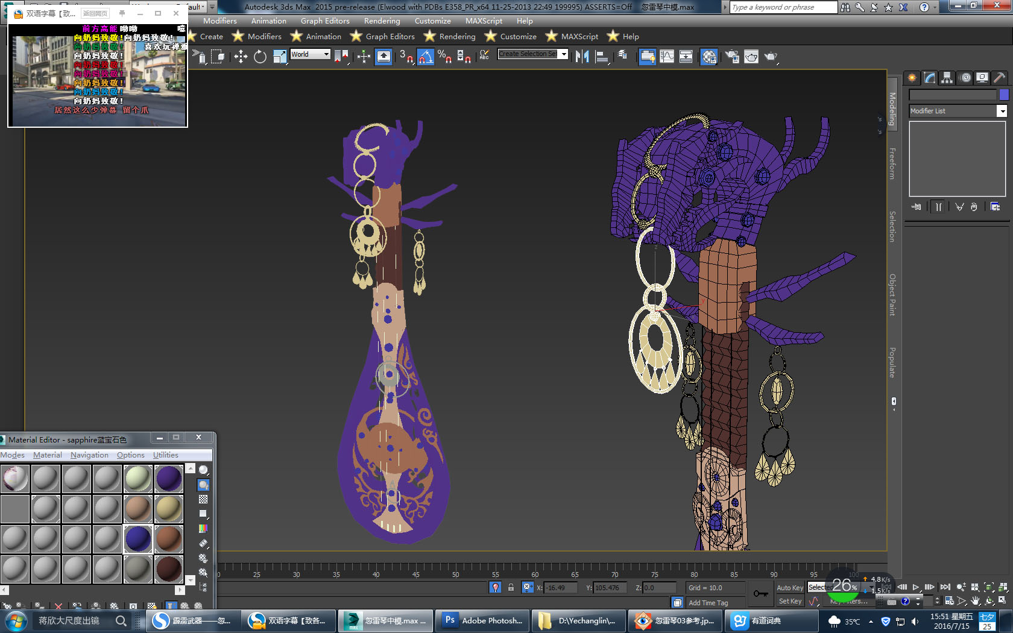
Task: Select the Move tool in main toolbar
Action: (x=241, y=57)
